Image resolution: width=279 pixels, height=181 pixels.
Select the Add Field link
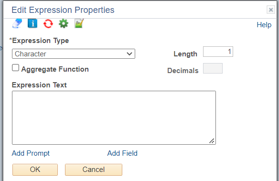122,153
